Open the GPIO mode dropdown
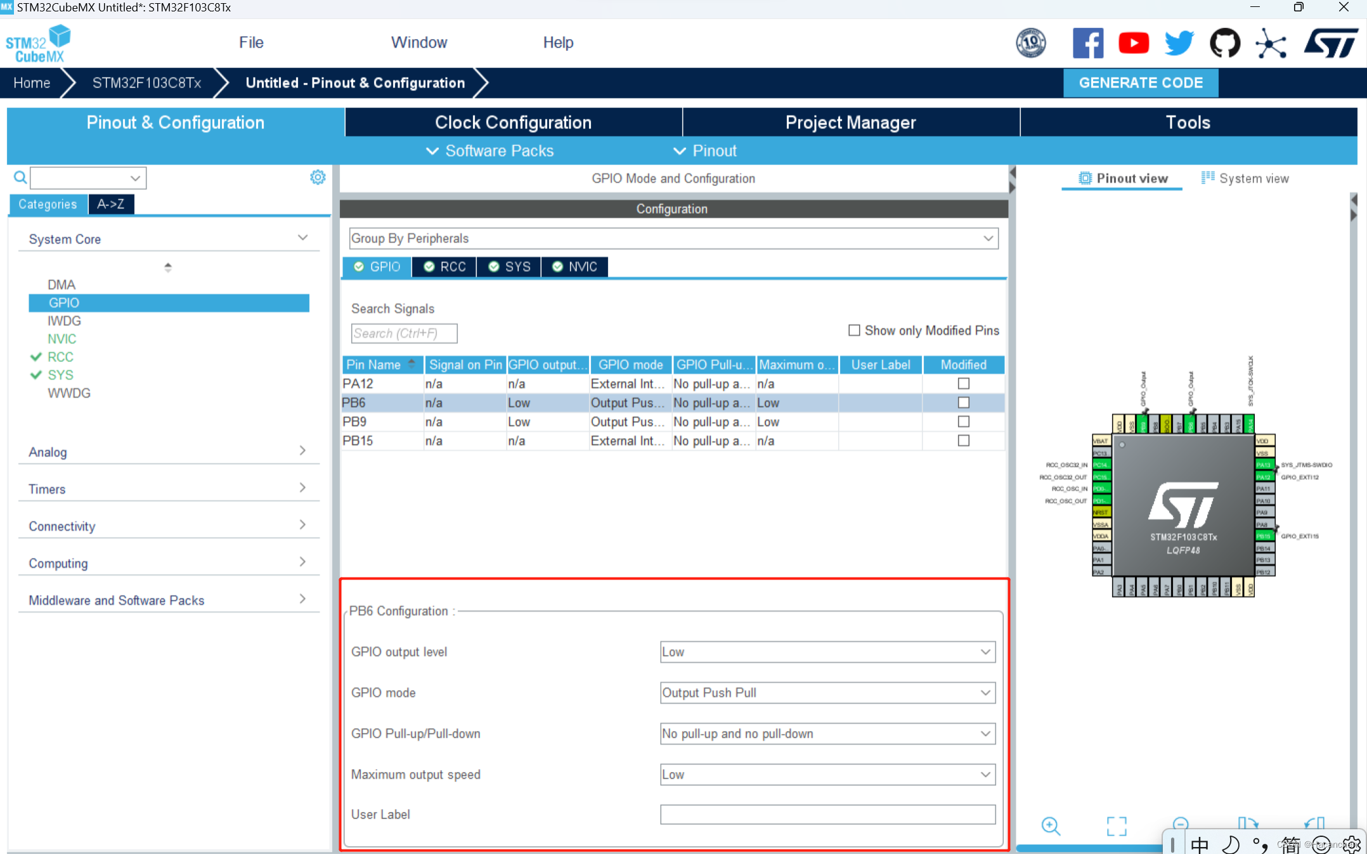This screenshot has height=854, width=1367. [x=827, y=692]
